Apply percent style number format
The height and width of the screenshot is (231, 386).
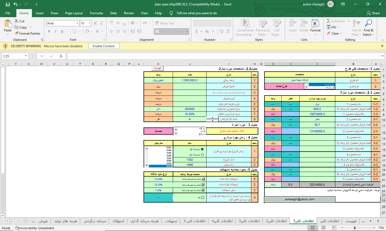(207, 31)
